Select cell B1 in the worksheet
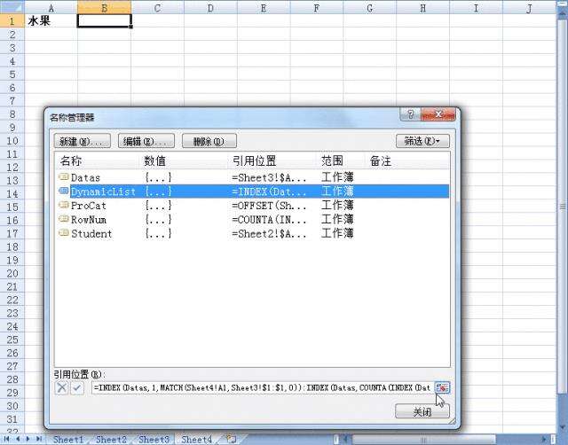 tap(105, 20)
